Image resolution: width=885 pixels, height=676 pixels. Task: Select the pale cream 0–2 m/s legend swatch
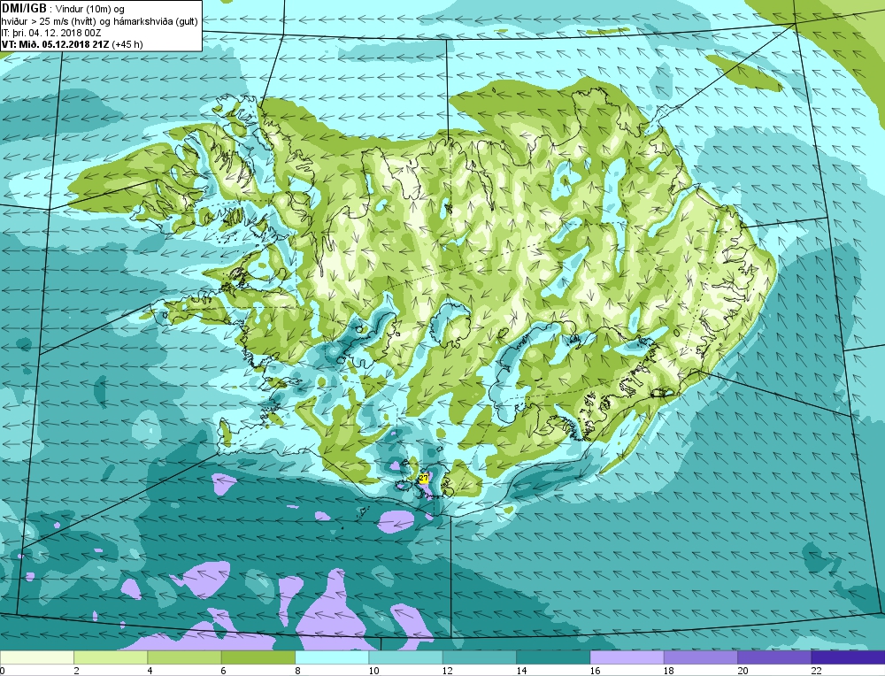click(36, 657)
